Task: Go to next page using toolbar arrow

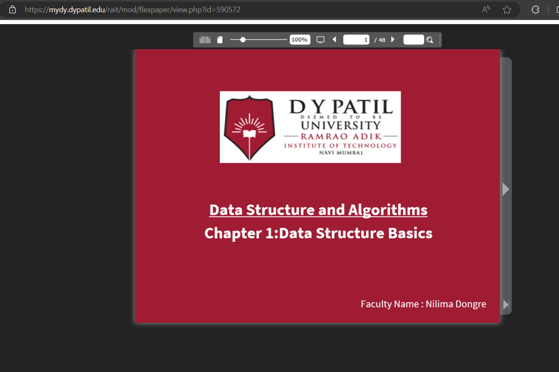Action: tap(393, 40)
